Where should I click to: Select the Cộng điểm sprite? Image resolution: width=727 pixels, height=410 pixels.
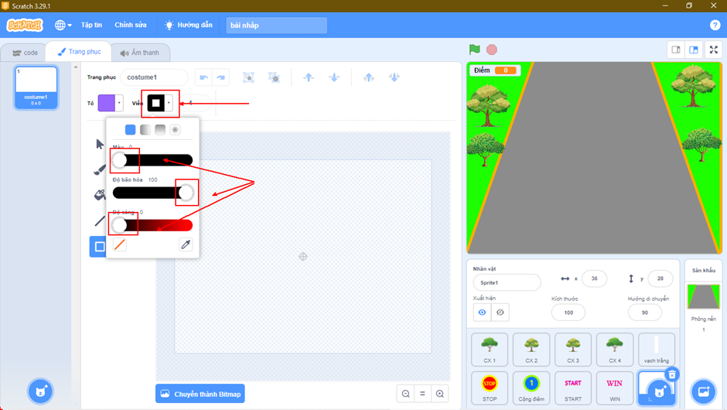pyautogui.click(x=531, y=388)
